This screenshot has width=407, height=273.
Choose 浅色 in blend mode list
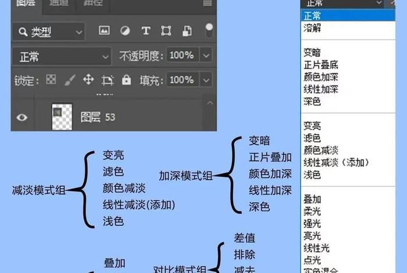tap(312, 175)
